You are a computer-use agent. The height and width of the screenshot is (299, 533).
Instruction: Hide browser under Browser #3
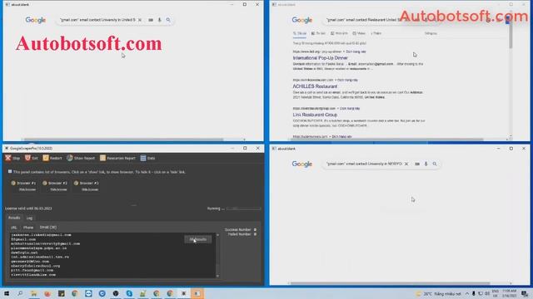(x=90, y=189)
